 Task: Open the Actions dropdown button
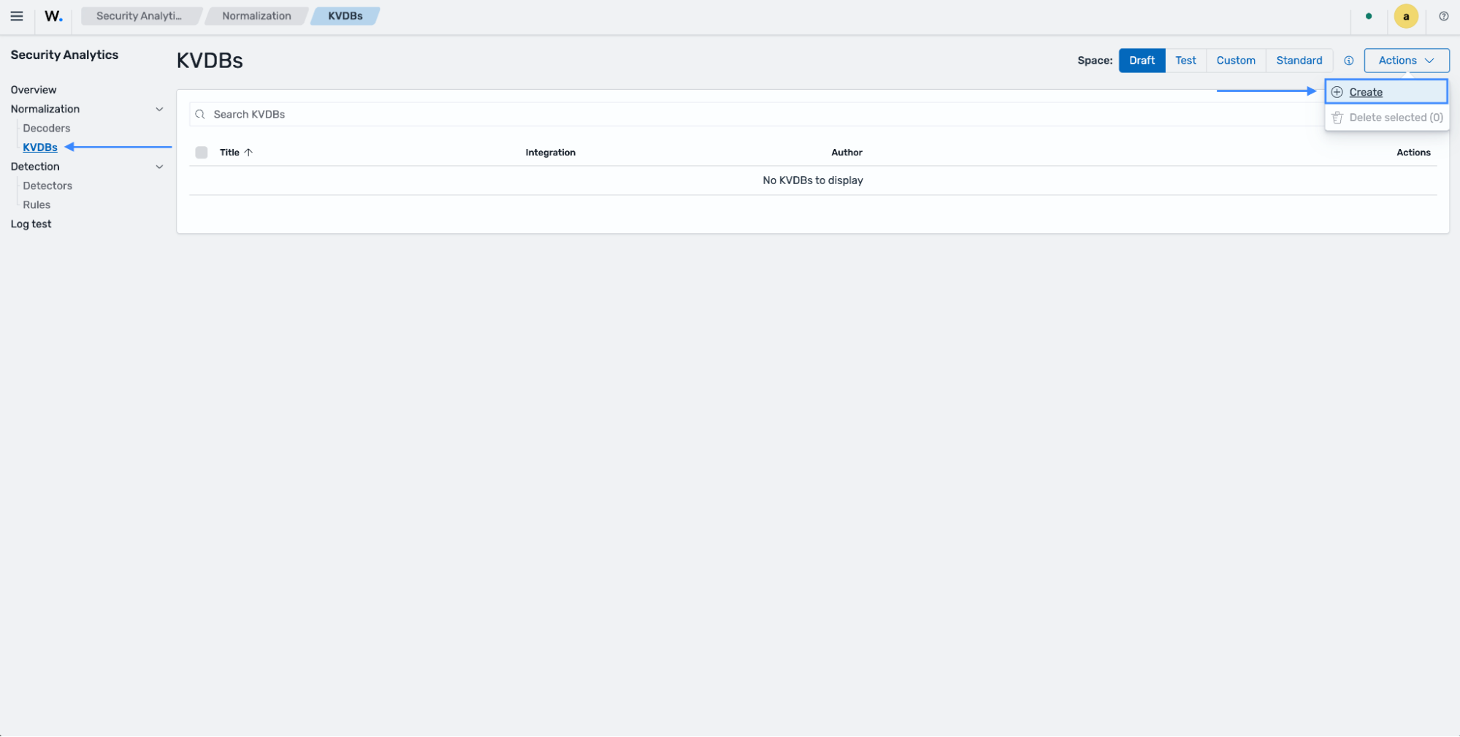click(x=1406, y=61)
